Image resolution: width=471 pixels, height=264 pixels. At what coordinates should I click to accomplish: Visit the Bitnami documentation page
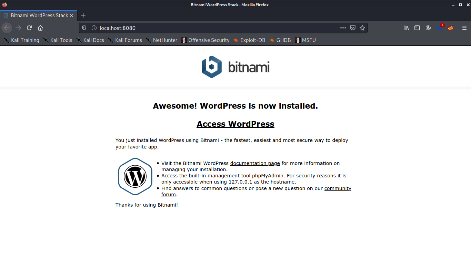pos(255,163)
